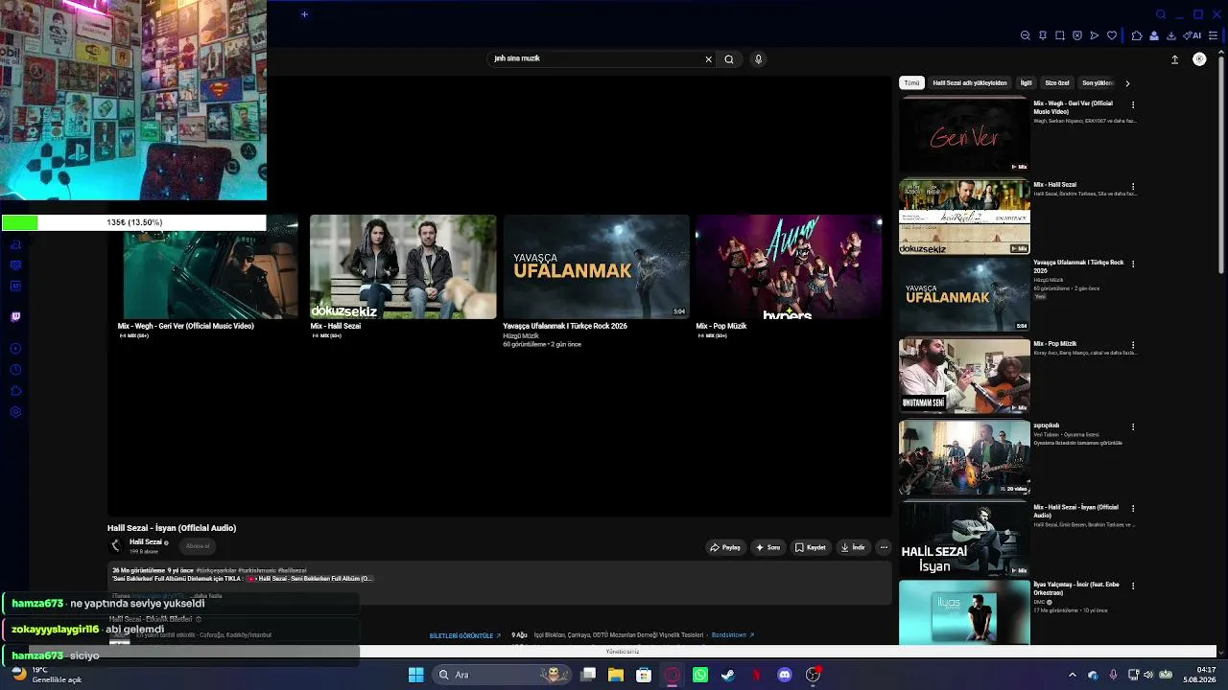
Task: Open the browser downloads icon
Action: 1171,35
